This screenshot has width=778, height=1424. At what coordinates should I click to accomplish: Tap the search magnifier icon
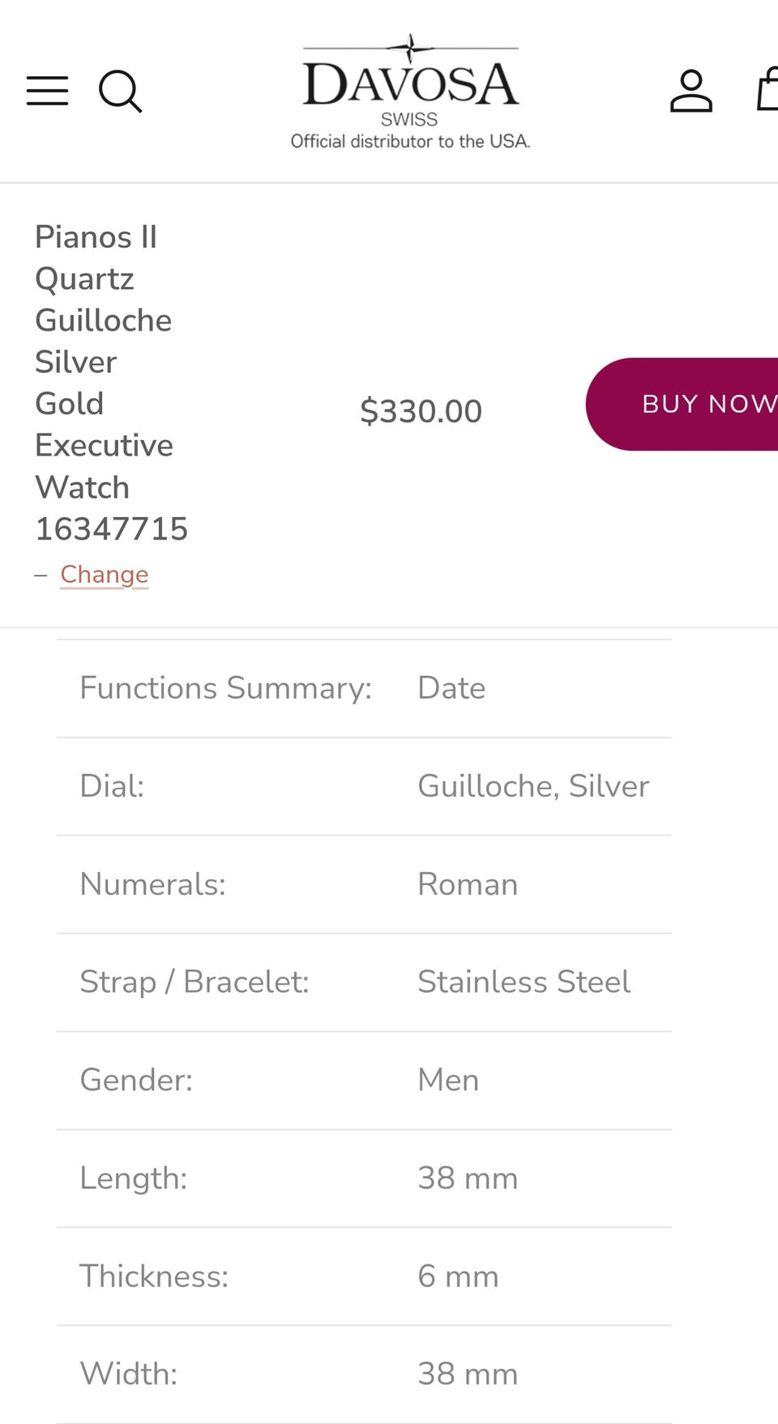pyautogui.click(x=120, y=91)
